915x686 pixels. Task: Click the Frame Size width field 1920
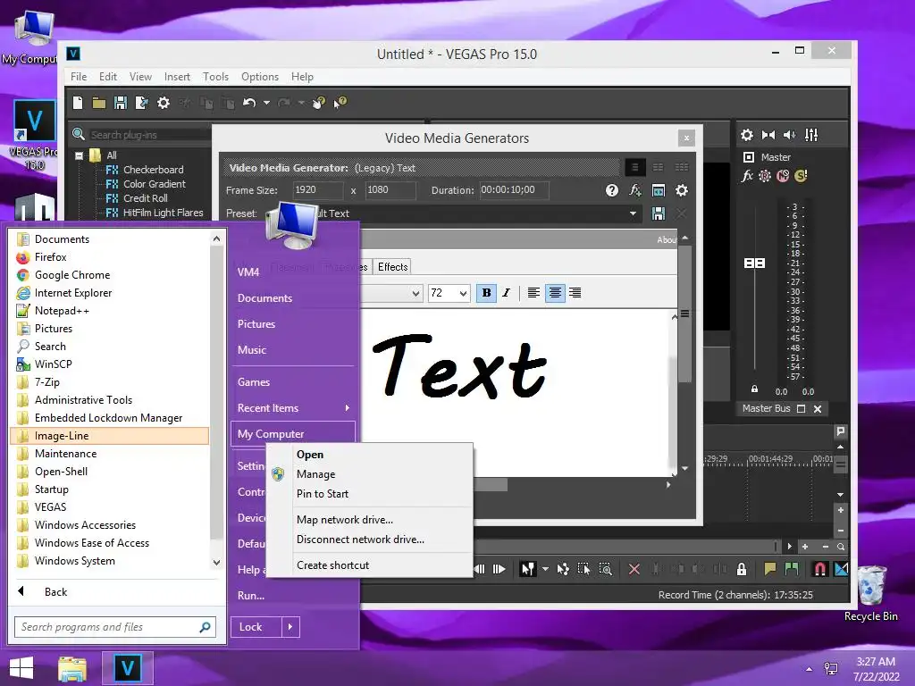(318, 190)
